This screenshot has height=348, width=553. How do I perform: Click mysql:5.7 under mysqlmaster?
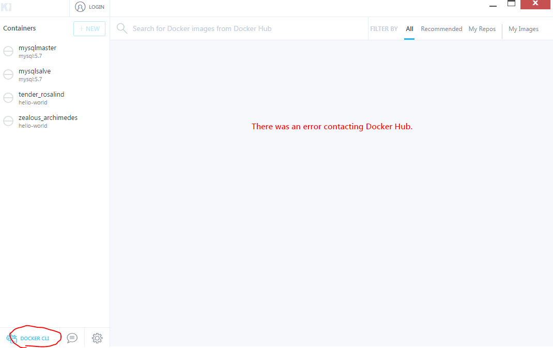(x=30, y=56)
